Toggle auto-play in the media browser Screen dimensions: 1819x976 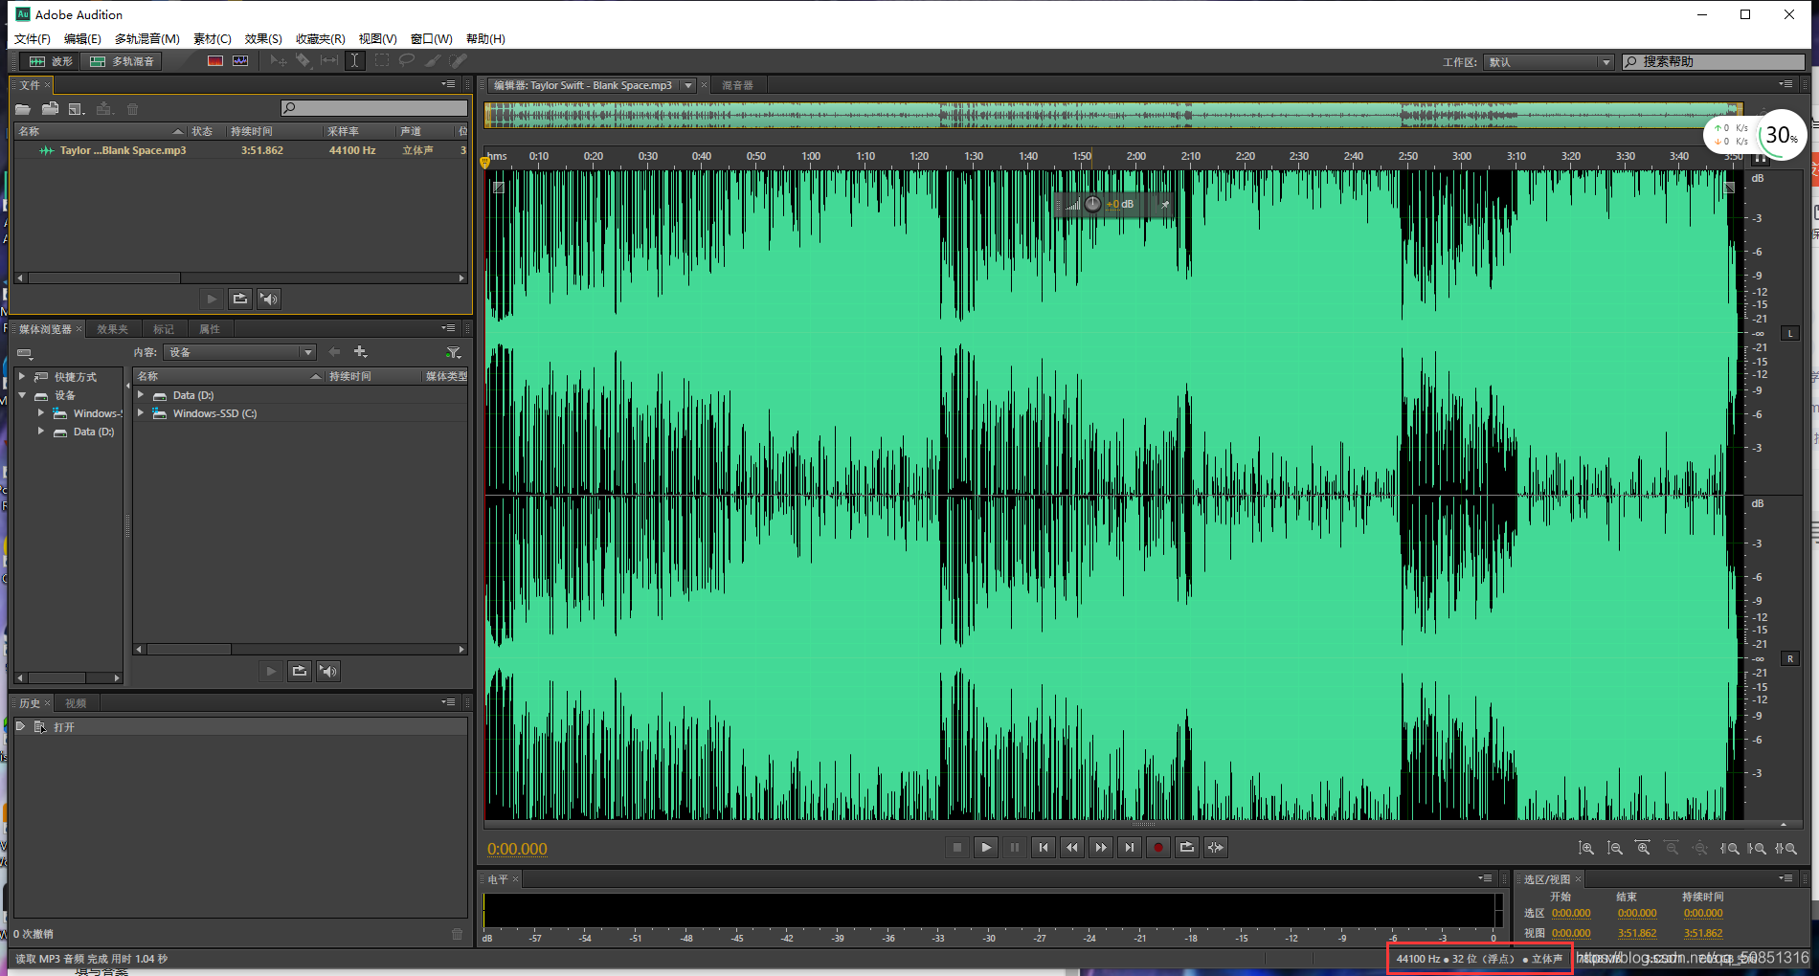[328, 672]
